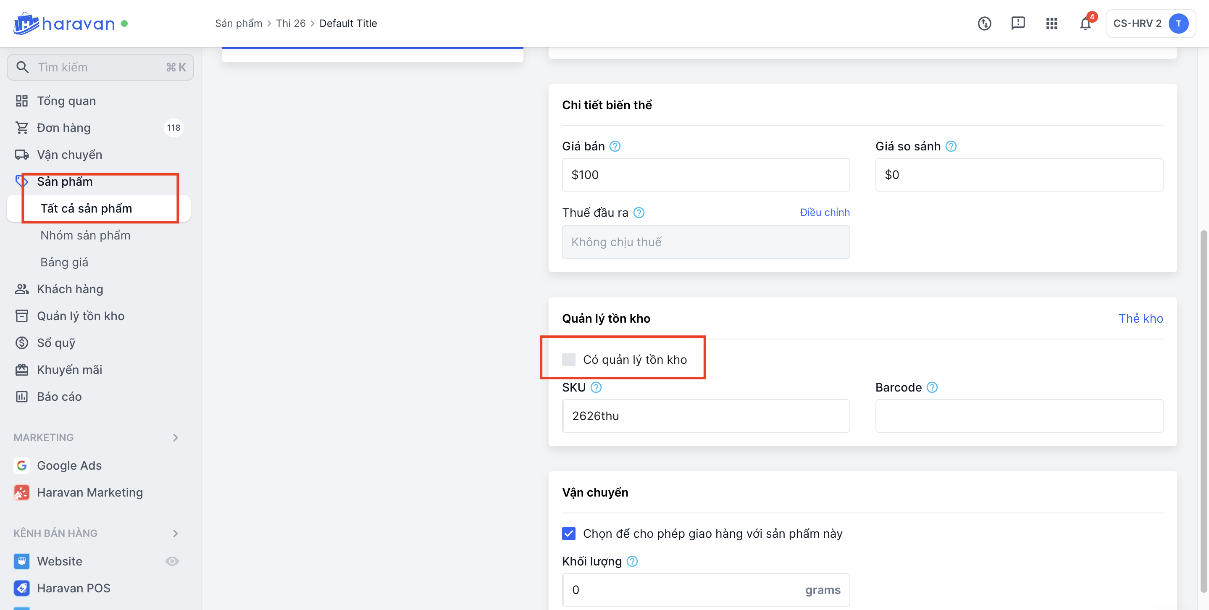The height and width of the screenshot is (610, 1209).
Task: Click the help icon next to SKU
Action: pos(596,388)
